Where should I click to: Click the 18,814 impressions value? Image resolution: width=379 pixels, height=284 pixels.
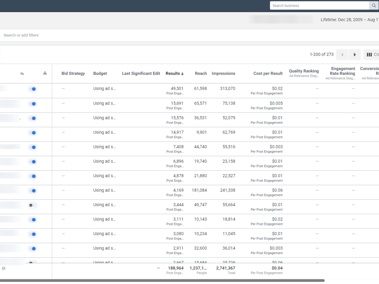[229, 219]
